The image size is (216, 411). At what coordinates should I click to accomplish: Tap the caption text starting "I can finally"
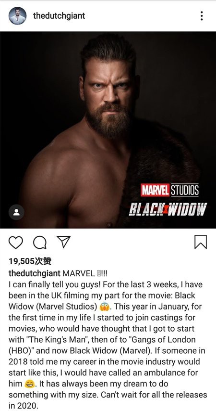[x=108, y=345]
